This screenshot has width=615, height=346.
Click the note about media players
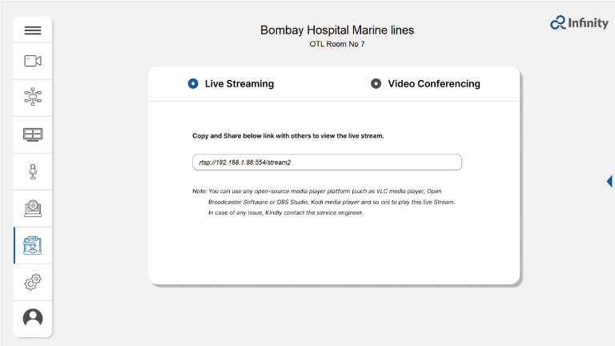[x=324, y=202]
